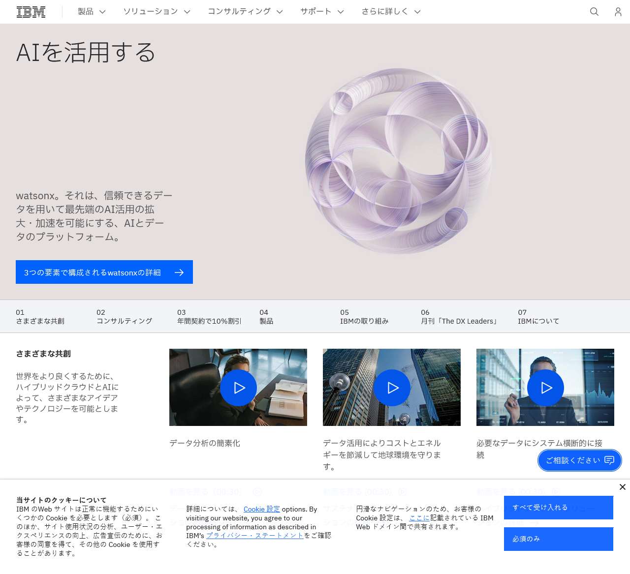Jump to section 02 コンサルティング

pos(125,317)
